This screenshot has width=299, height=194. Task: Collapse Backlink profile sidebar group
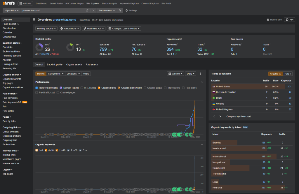point(12,43)
